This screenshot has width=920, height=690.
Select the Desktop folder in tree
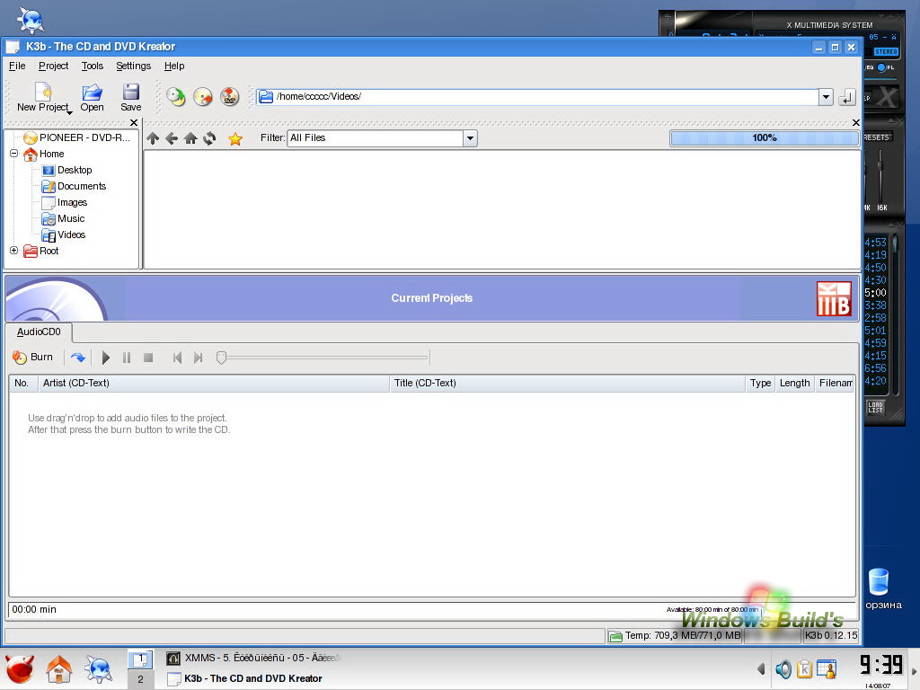(66, 170)
